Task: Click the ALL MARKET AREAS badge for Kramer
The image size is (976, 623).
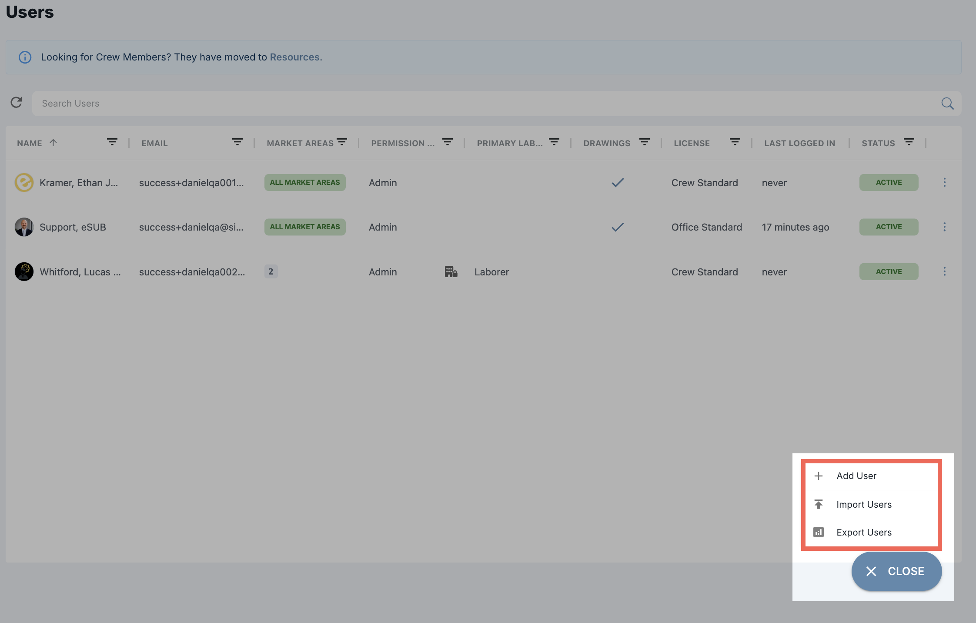Action: coord(305,182)
